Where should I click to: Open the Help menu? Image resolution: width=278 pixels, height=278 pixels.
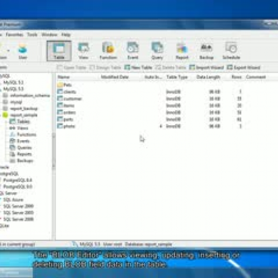[x=66, y=34]
